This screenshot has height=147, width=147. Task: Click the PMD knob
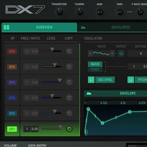pyautogui.click(x=120, y=12)
